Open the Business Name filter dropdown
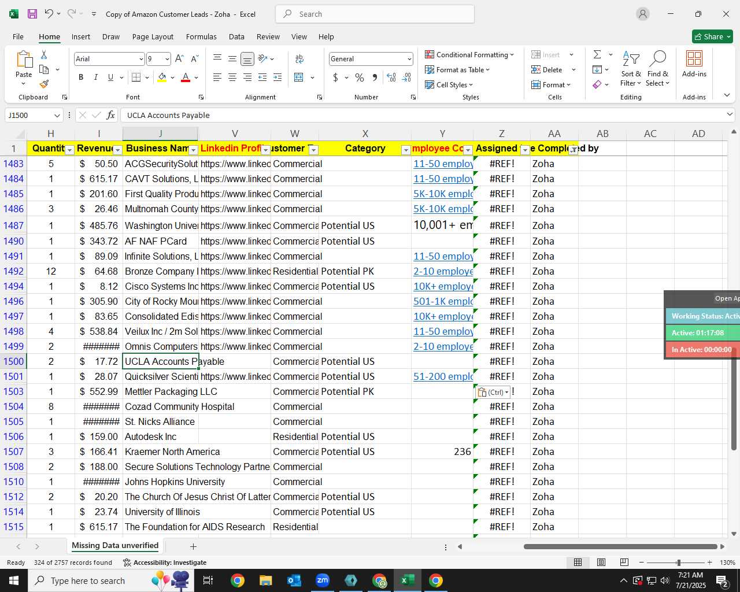 194,150
